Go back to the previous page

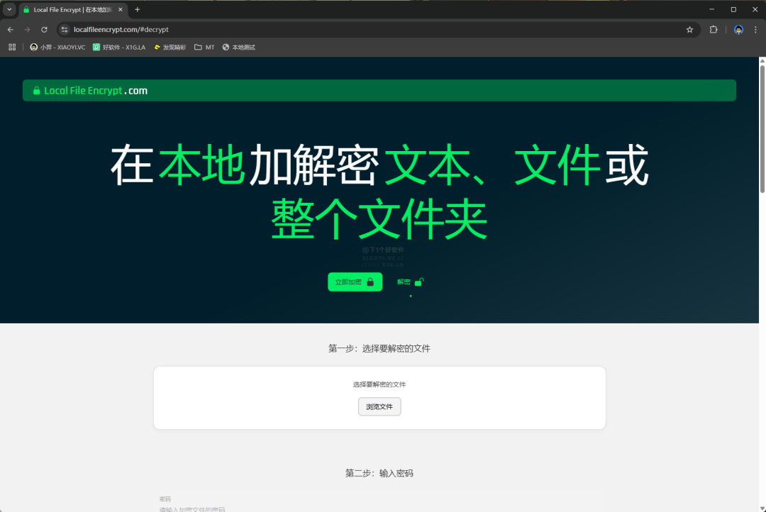pyautogui.click(x=10, y=29)
